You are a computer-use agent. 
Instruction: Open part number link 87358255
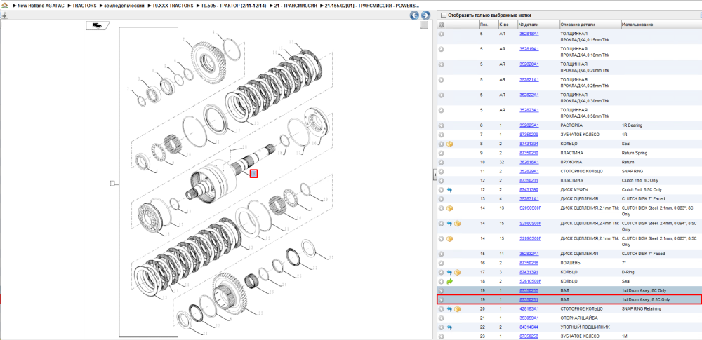tap(529, 290)
